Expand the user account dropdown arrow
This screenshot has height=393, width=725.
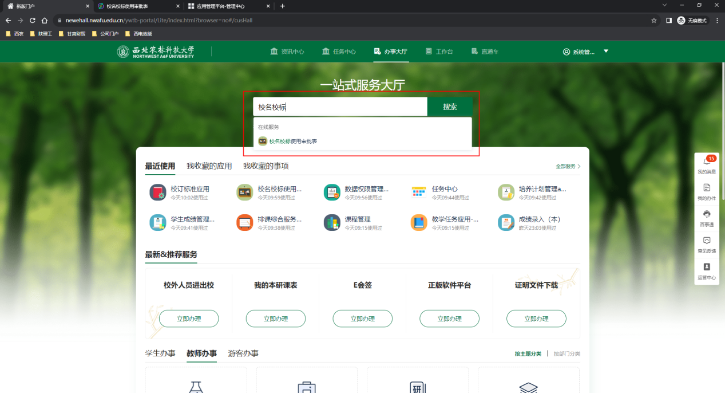tap(606, 51)
